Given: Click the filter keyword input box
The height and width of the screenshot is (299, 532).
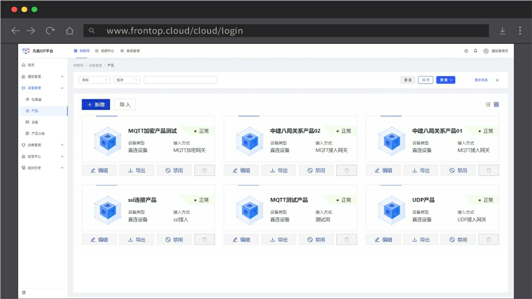Looking at the screenshot, I should click(180, 80).
